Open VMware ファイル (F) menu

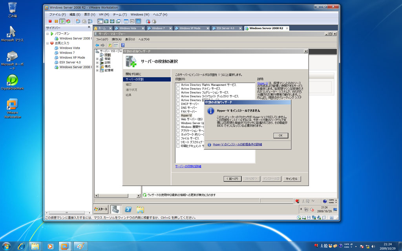click(57, 15)
